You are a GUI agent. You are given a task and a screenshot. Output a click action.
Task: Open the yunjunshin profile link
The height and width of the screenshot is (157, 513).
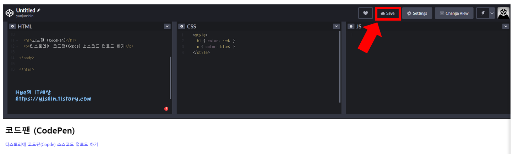pos(25,16)
